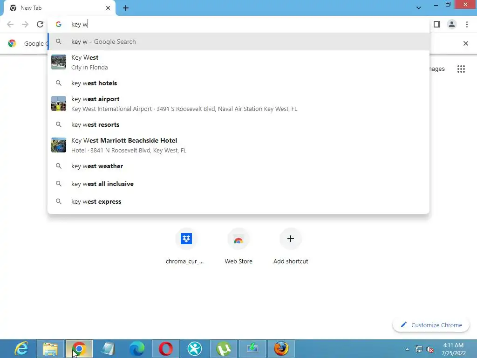This screenshot has width=477, height=358.
Task: Open the Google apps grid
Action: coord(461,69)
